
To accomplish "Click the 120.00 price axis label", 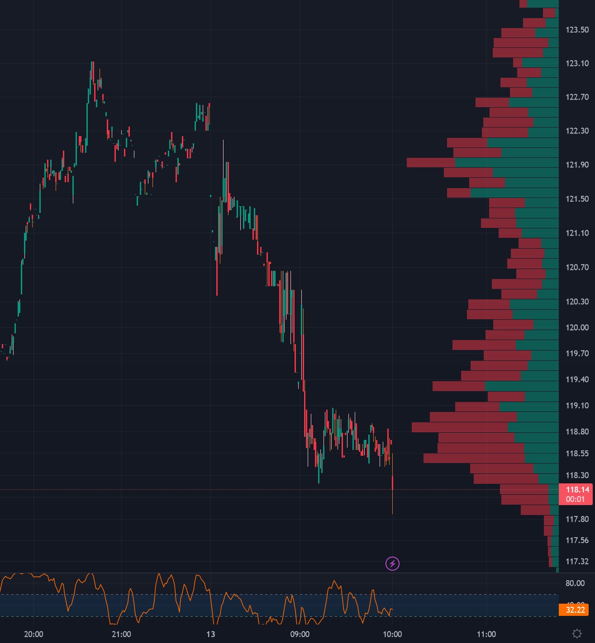I will click(577, 327).
